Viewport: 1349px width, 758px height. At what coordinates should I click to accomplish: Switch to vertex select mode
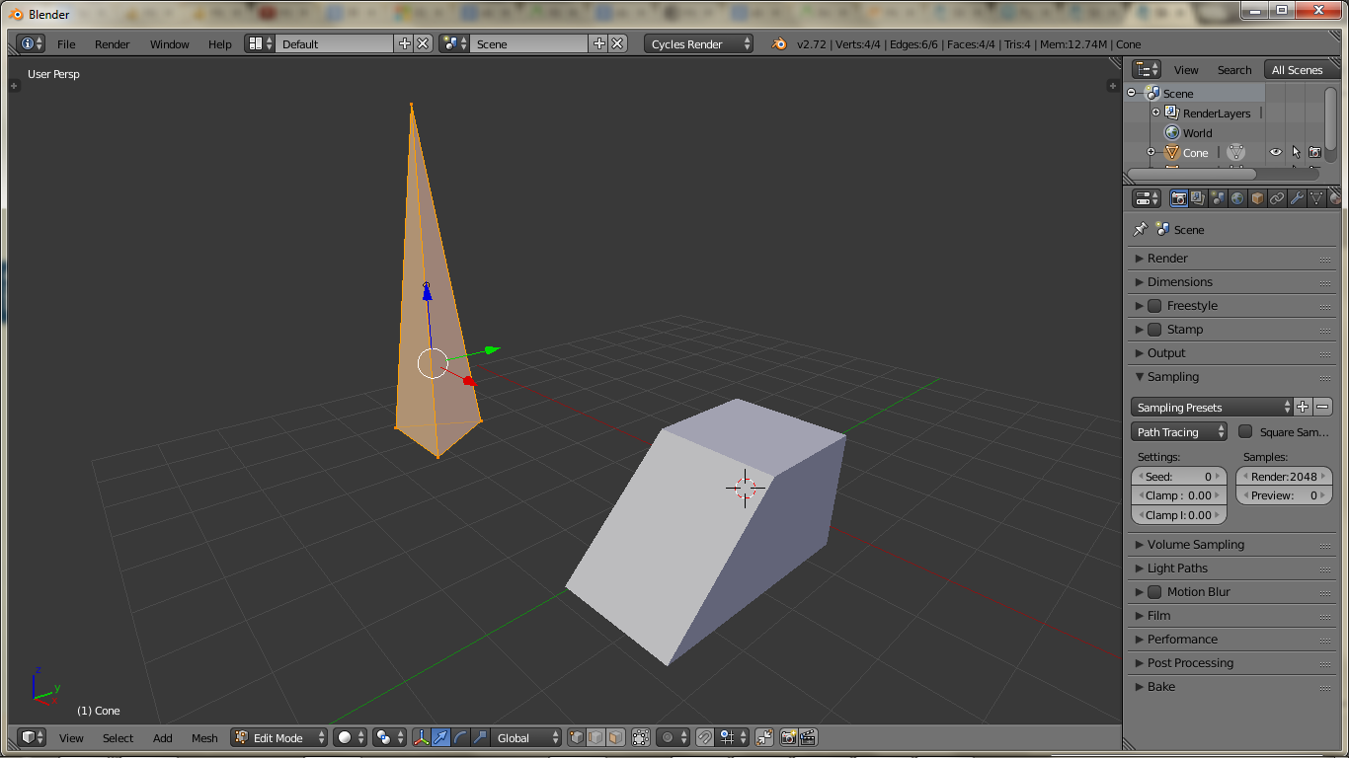coord(577,737)
